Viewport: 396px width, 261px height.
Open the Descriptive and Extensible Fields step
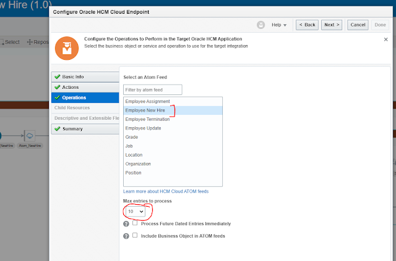(x=85, y=118)
